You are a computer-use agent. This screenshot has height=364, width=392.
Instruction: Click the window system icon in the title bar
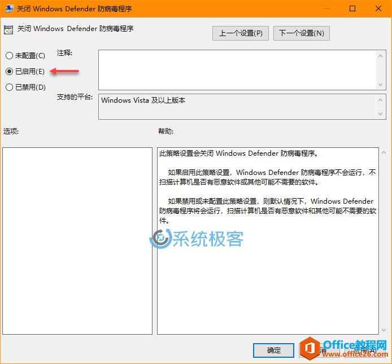click(x=9, y=8)
